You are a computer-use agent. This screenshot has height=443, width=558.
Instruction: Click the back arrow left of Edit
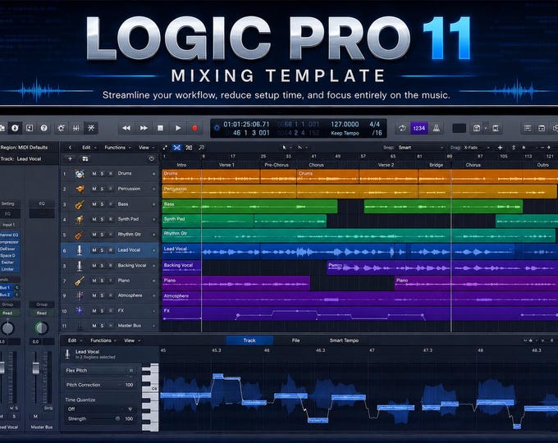pyautogui.click(x=70, y=148)
